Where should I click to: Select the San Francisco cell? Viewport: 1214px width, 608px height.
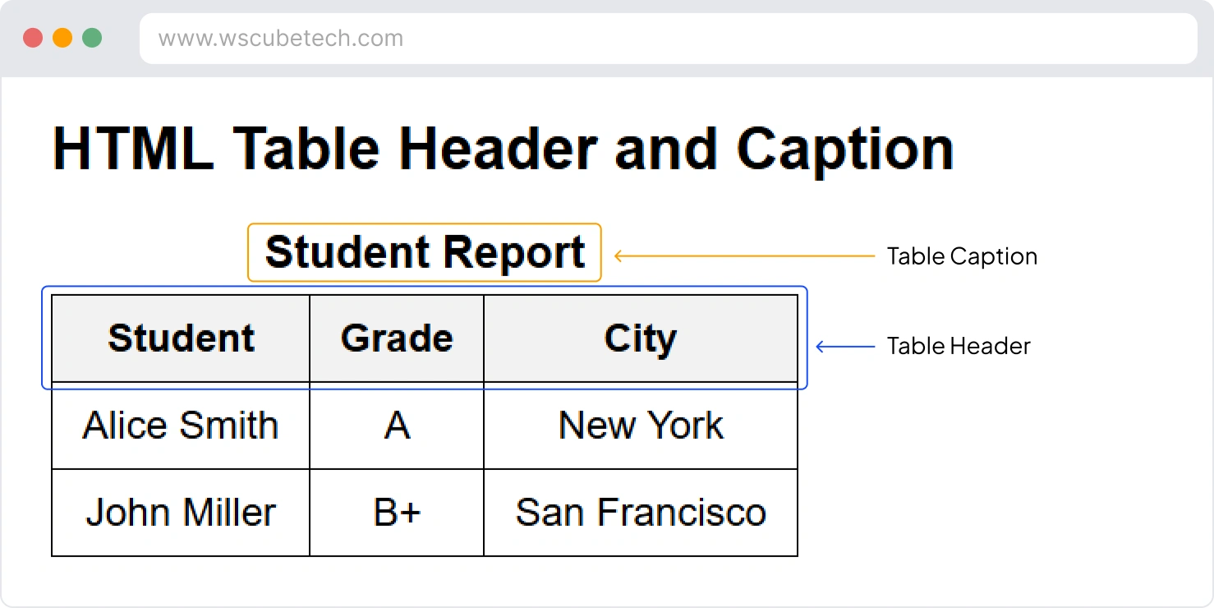tap(641, 513)
